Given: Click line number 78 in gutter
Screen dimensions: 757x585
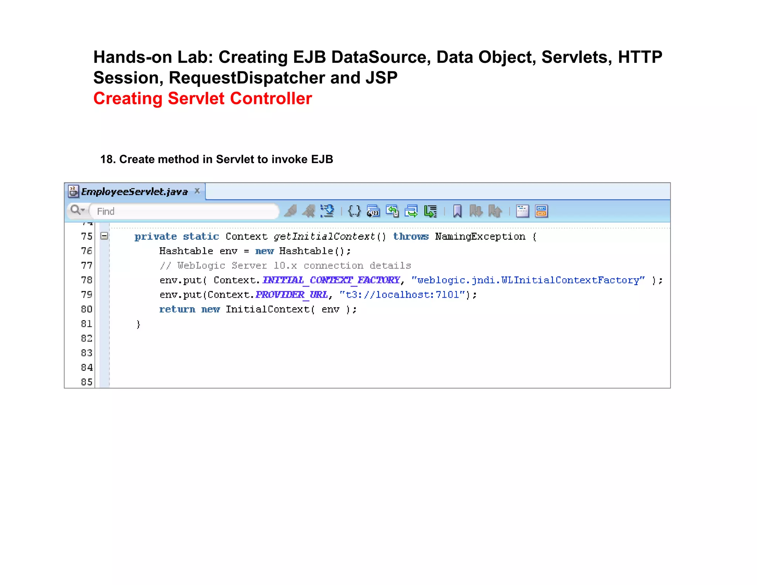Looking at the screenshot, I should pyautogui.click(x=87, y=280).
